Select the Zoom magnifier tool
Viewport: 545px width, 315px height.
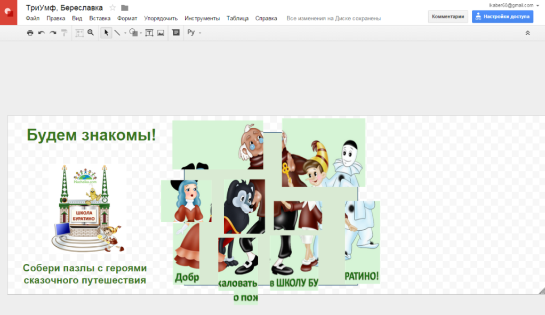pos(91,33)
